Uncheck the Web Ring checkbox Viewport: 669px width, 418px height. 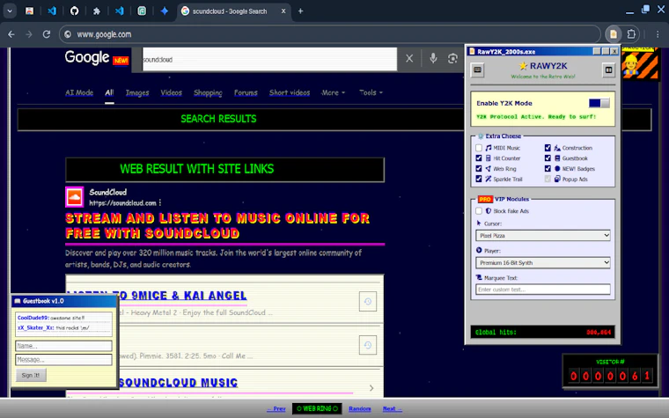(x=479, y=168)
